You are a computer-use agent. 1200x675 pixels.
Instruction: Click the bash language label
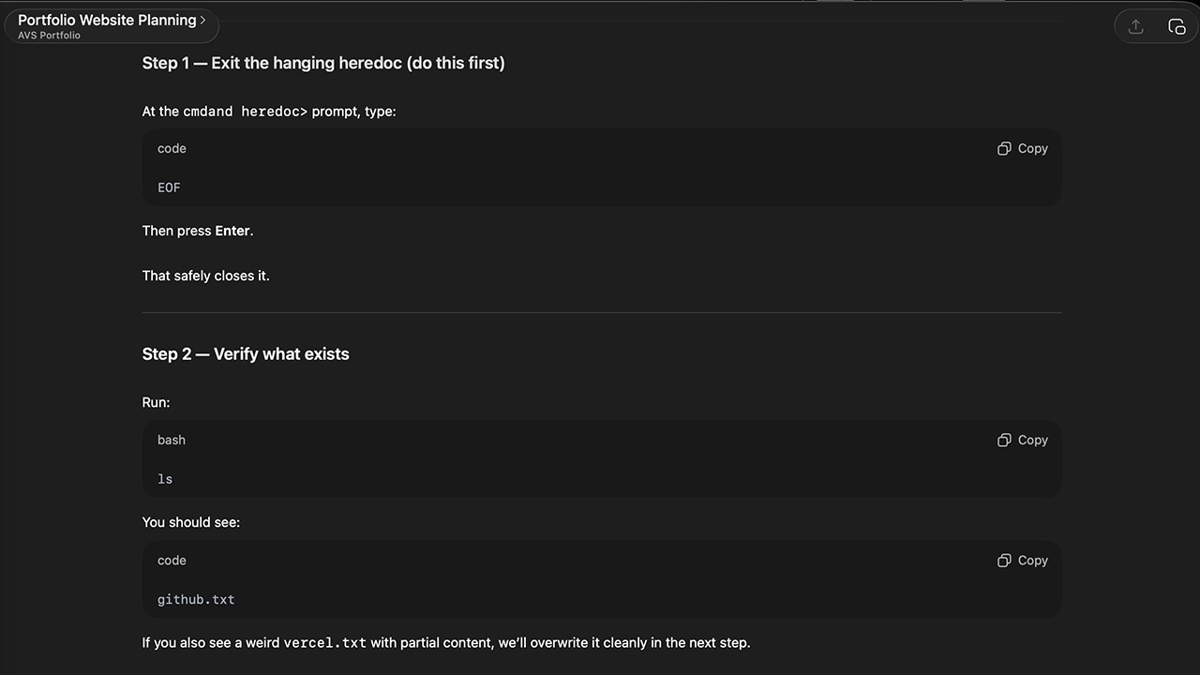tap(172, 440)
